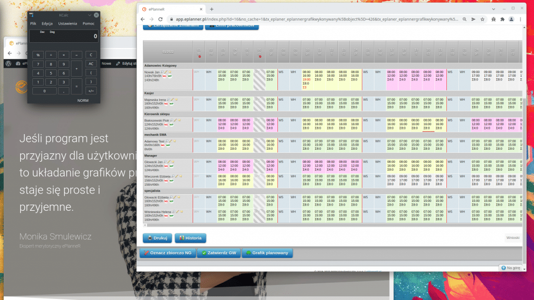Open new tab with plus button
This screenshot has width=534, height=300.
coord(212,9)
